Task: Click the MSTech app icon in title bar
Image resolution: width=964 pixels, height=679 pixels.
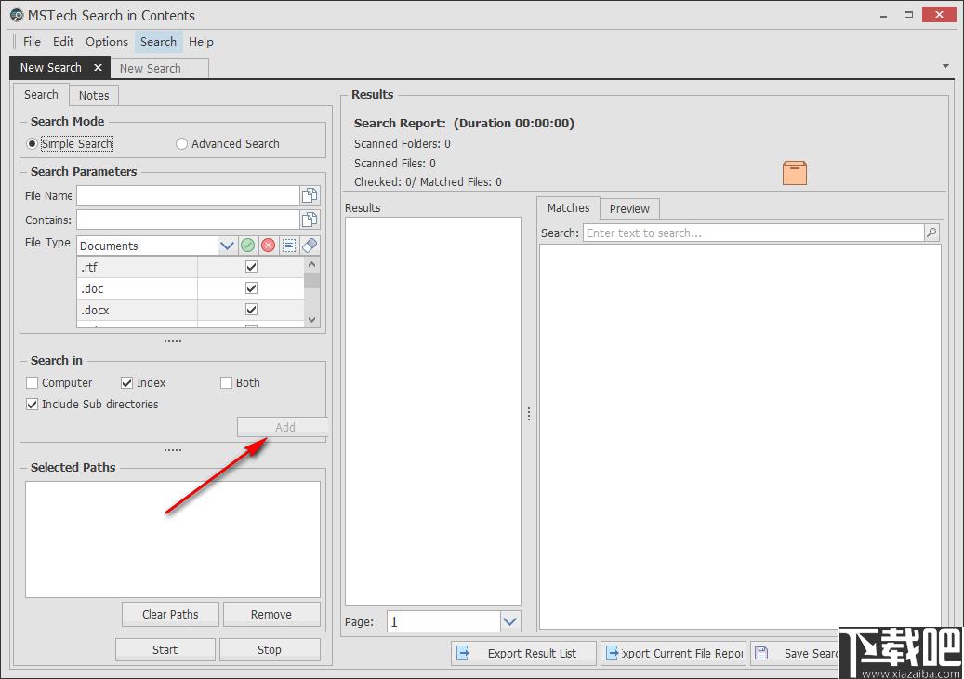Action: coord(17,15)
